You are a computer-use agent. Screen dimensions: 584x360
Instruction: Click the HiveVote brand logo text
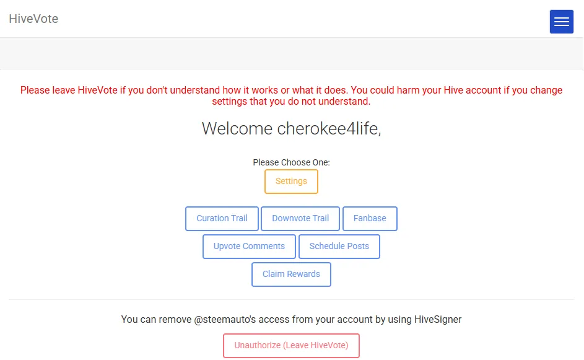click(x=33, y=19)
